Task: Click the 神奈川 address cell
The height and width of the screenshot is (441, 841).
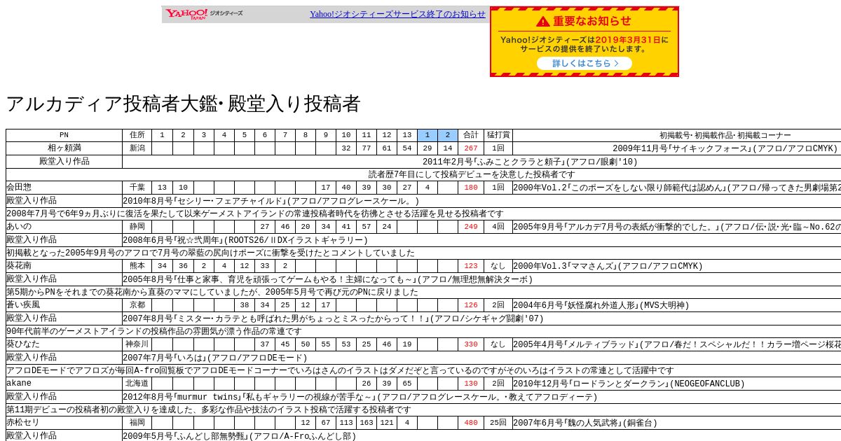Action: click(137, 344)
